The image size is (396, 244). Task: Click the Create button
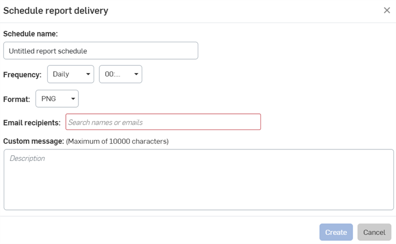(x=336, y=232)
